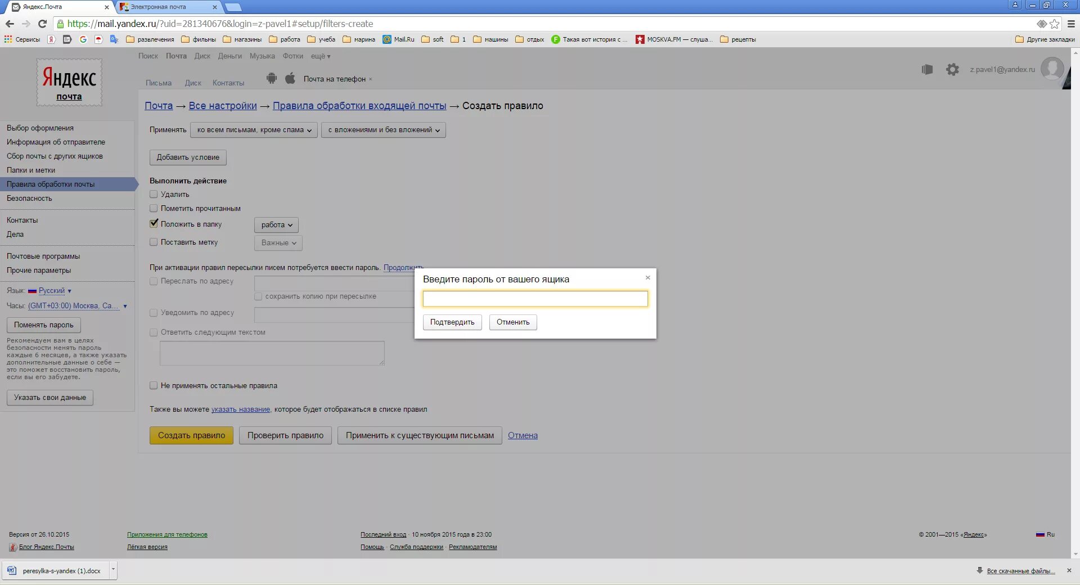Screen dimensions: 1080x585
Task: Open settings via gear icon
Action: pos(952,69)
